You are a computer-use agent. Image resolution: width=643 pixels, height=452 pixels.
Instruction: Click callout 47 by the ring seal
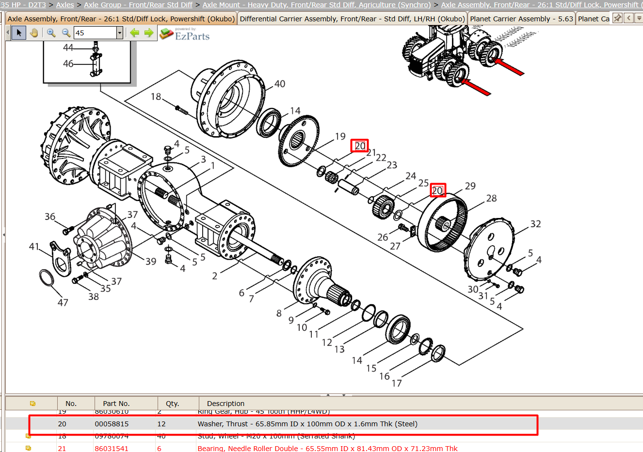(x=63, y=303)
